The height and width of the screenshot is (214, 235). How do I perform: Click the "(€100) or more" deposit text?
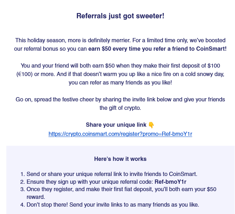[35, 74]
